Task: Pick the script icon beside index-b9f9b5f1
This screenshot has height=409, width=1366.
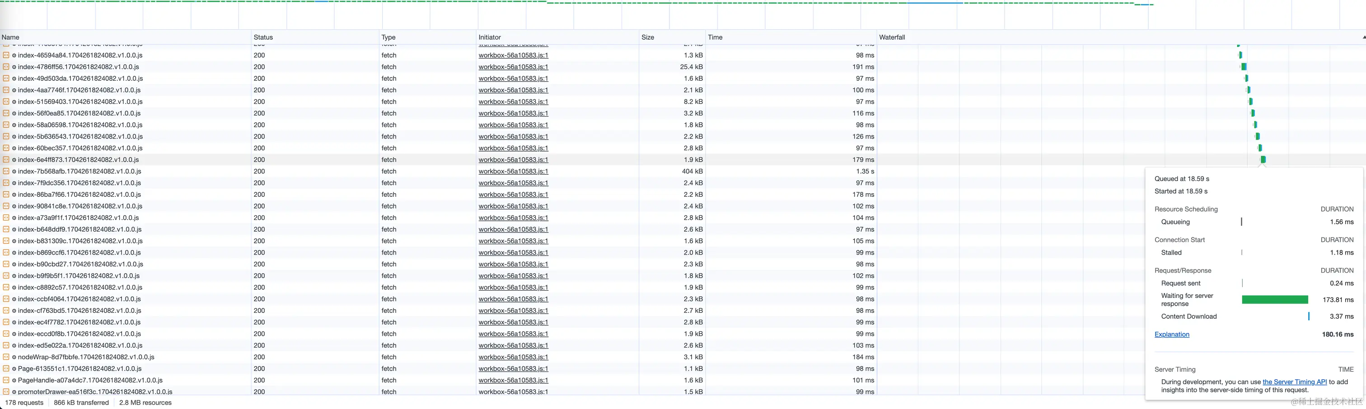Action: point(6,276)
